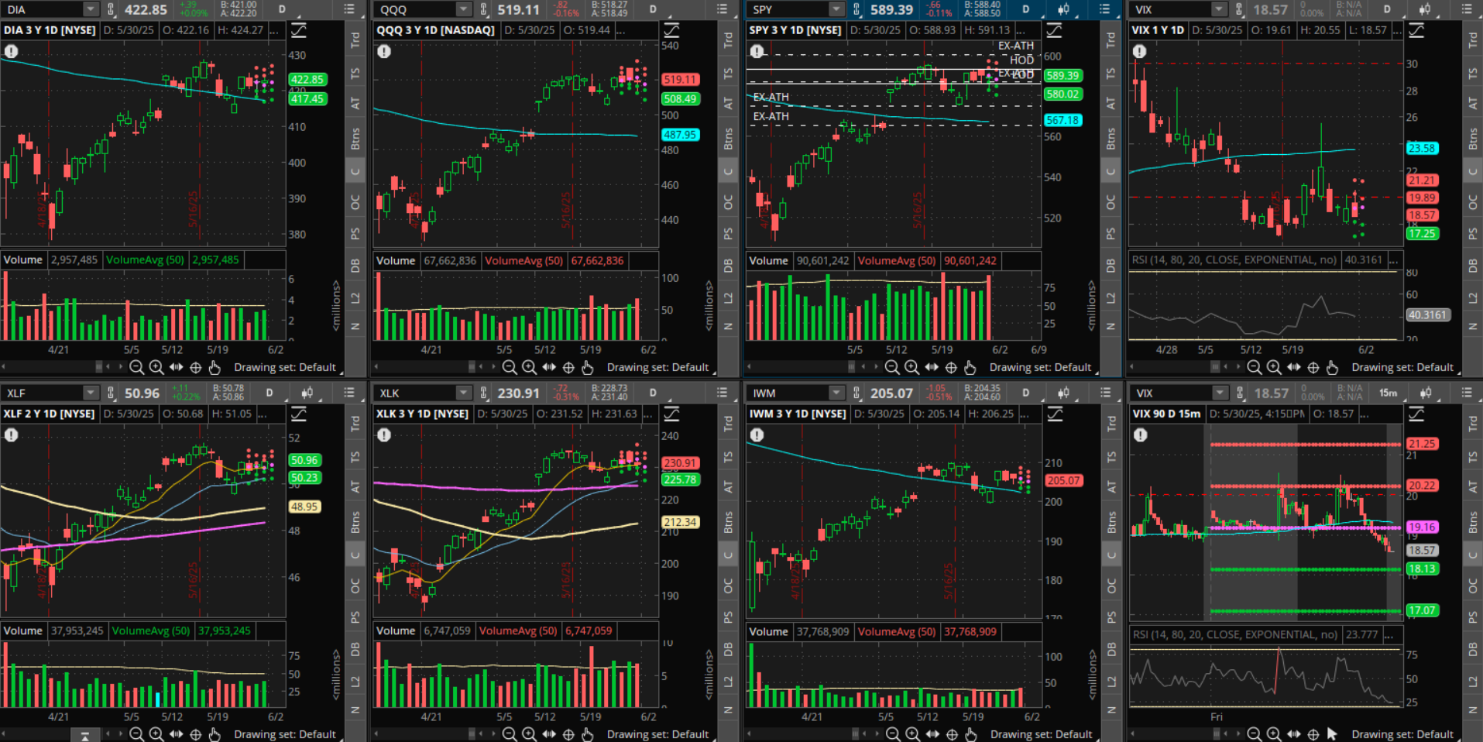Open the L2 side tab on VIX 1 Y 1D chart
This screenshot has height=742, width=1483.
pyautogui.click(x=1473, y=297)
